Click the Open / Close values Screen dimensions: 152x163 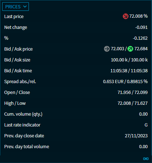click(133, 93)
